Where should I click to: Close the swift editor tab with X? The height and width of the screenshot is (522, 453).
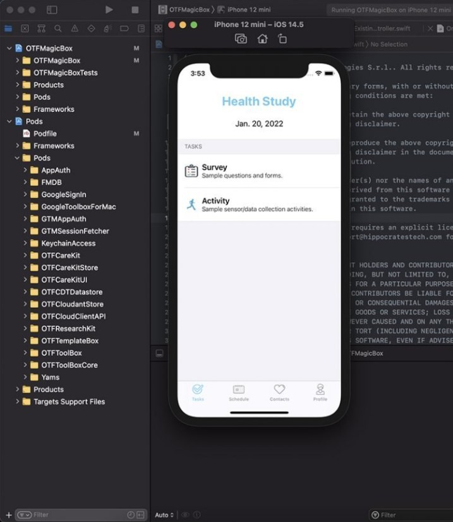tap(430, 28)
